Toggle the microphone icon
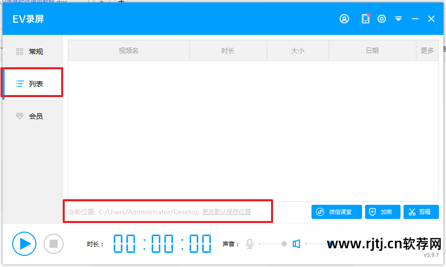 click(x=250, y=244)
